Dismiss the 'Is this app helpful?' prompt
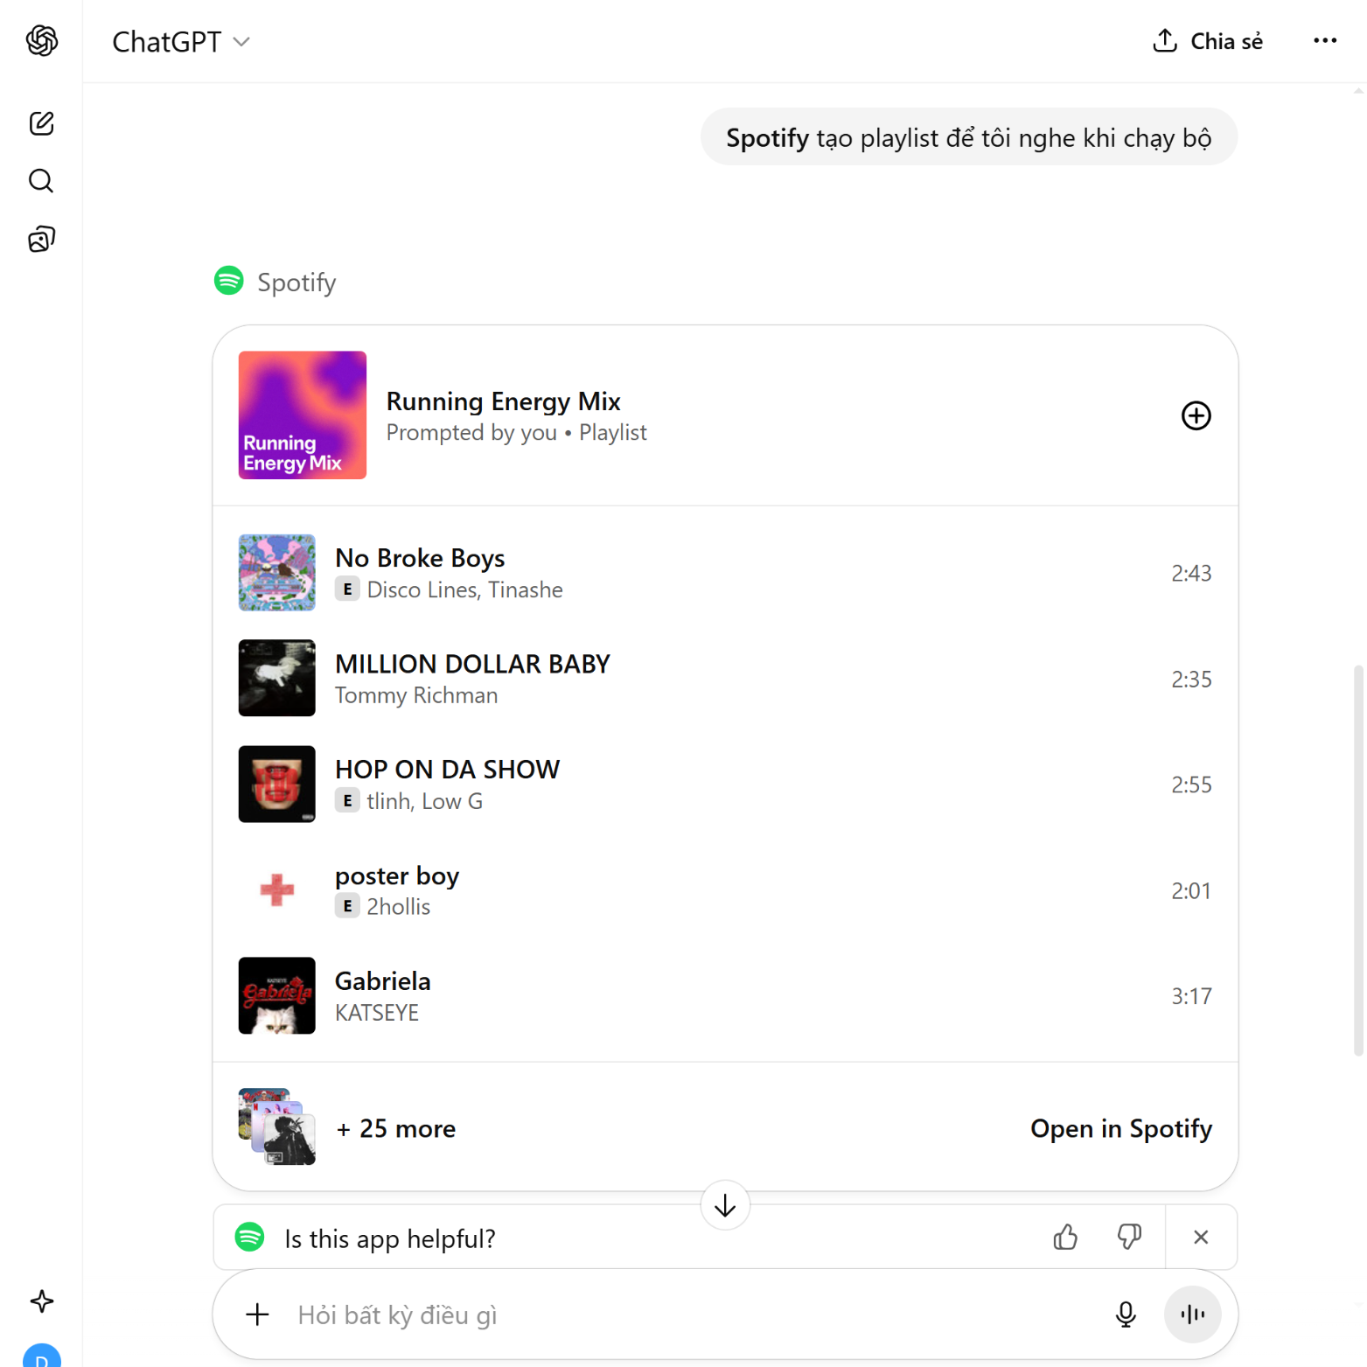Screen dimensions: 1367x1367 tap(1200, 1237)
